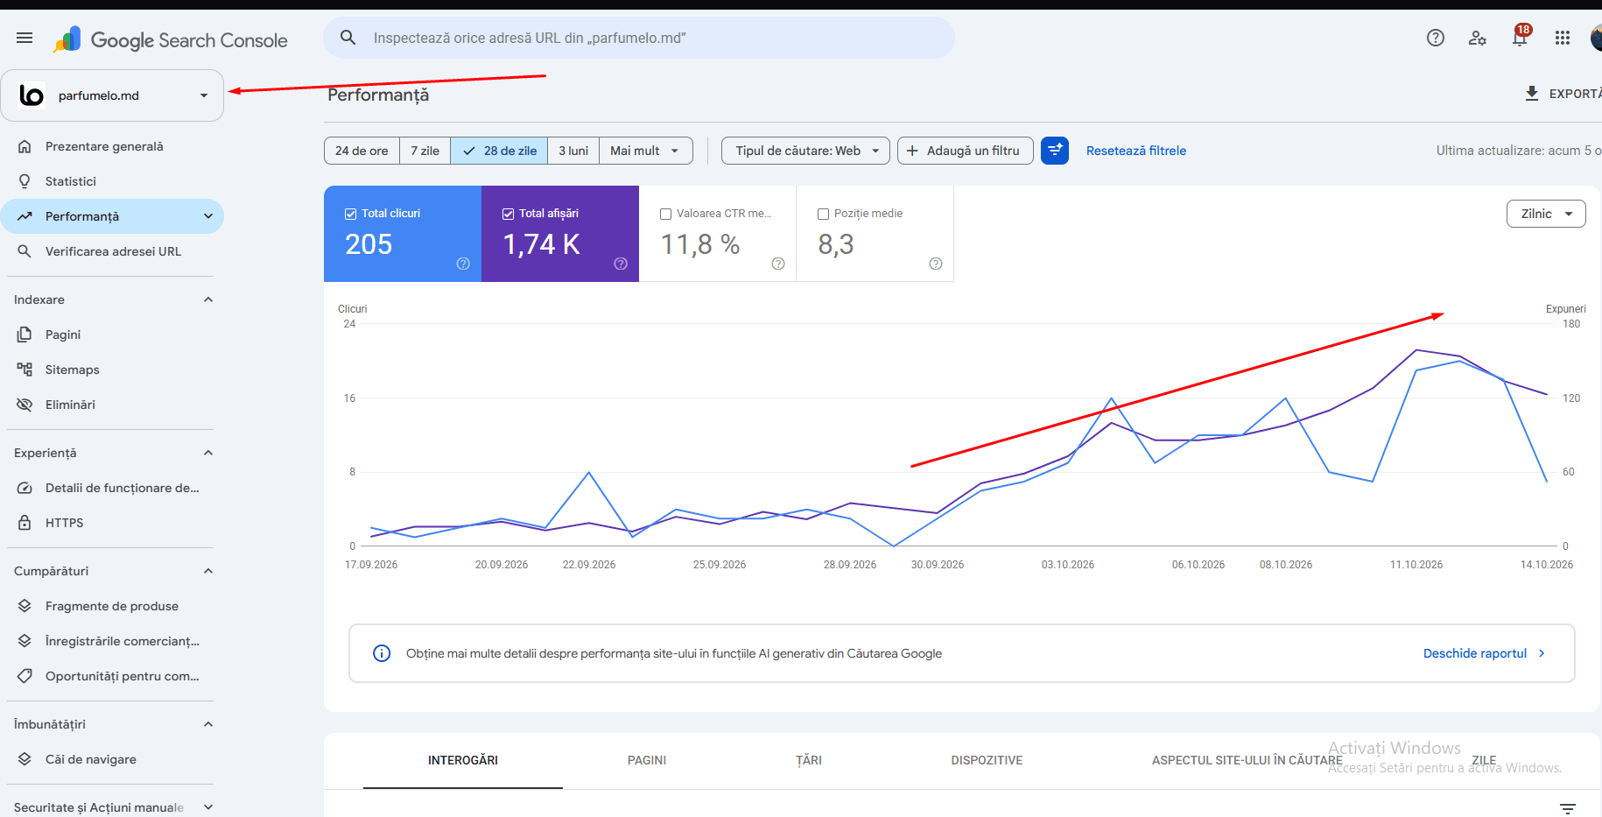Screen dimensions: 1602x817
Task: Toggle the Total clicuri checkbox
Action: coord(351,214)
